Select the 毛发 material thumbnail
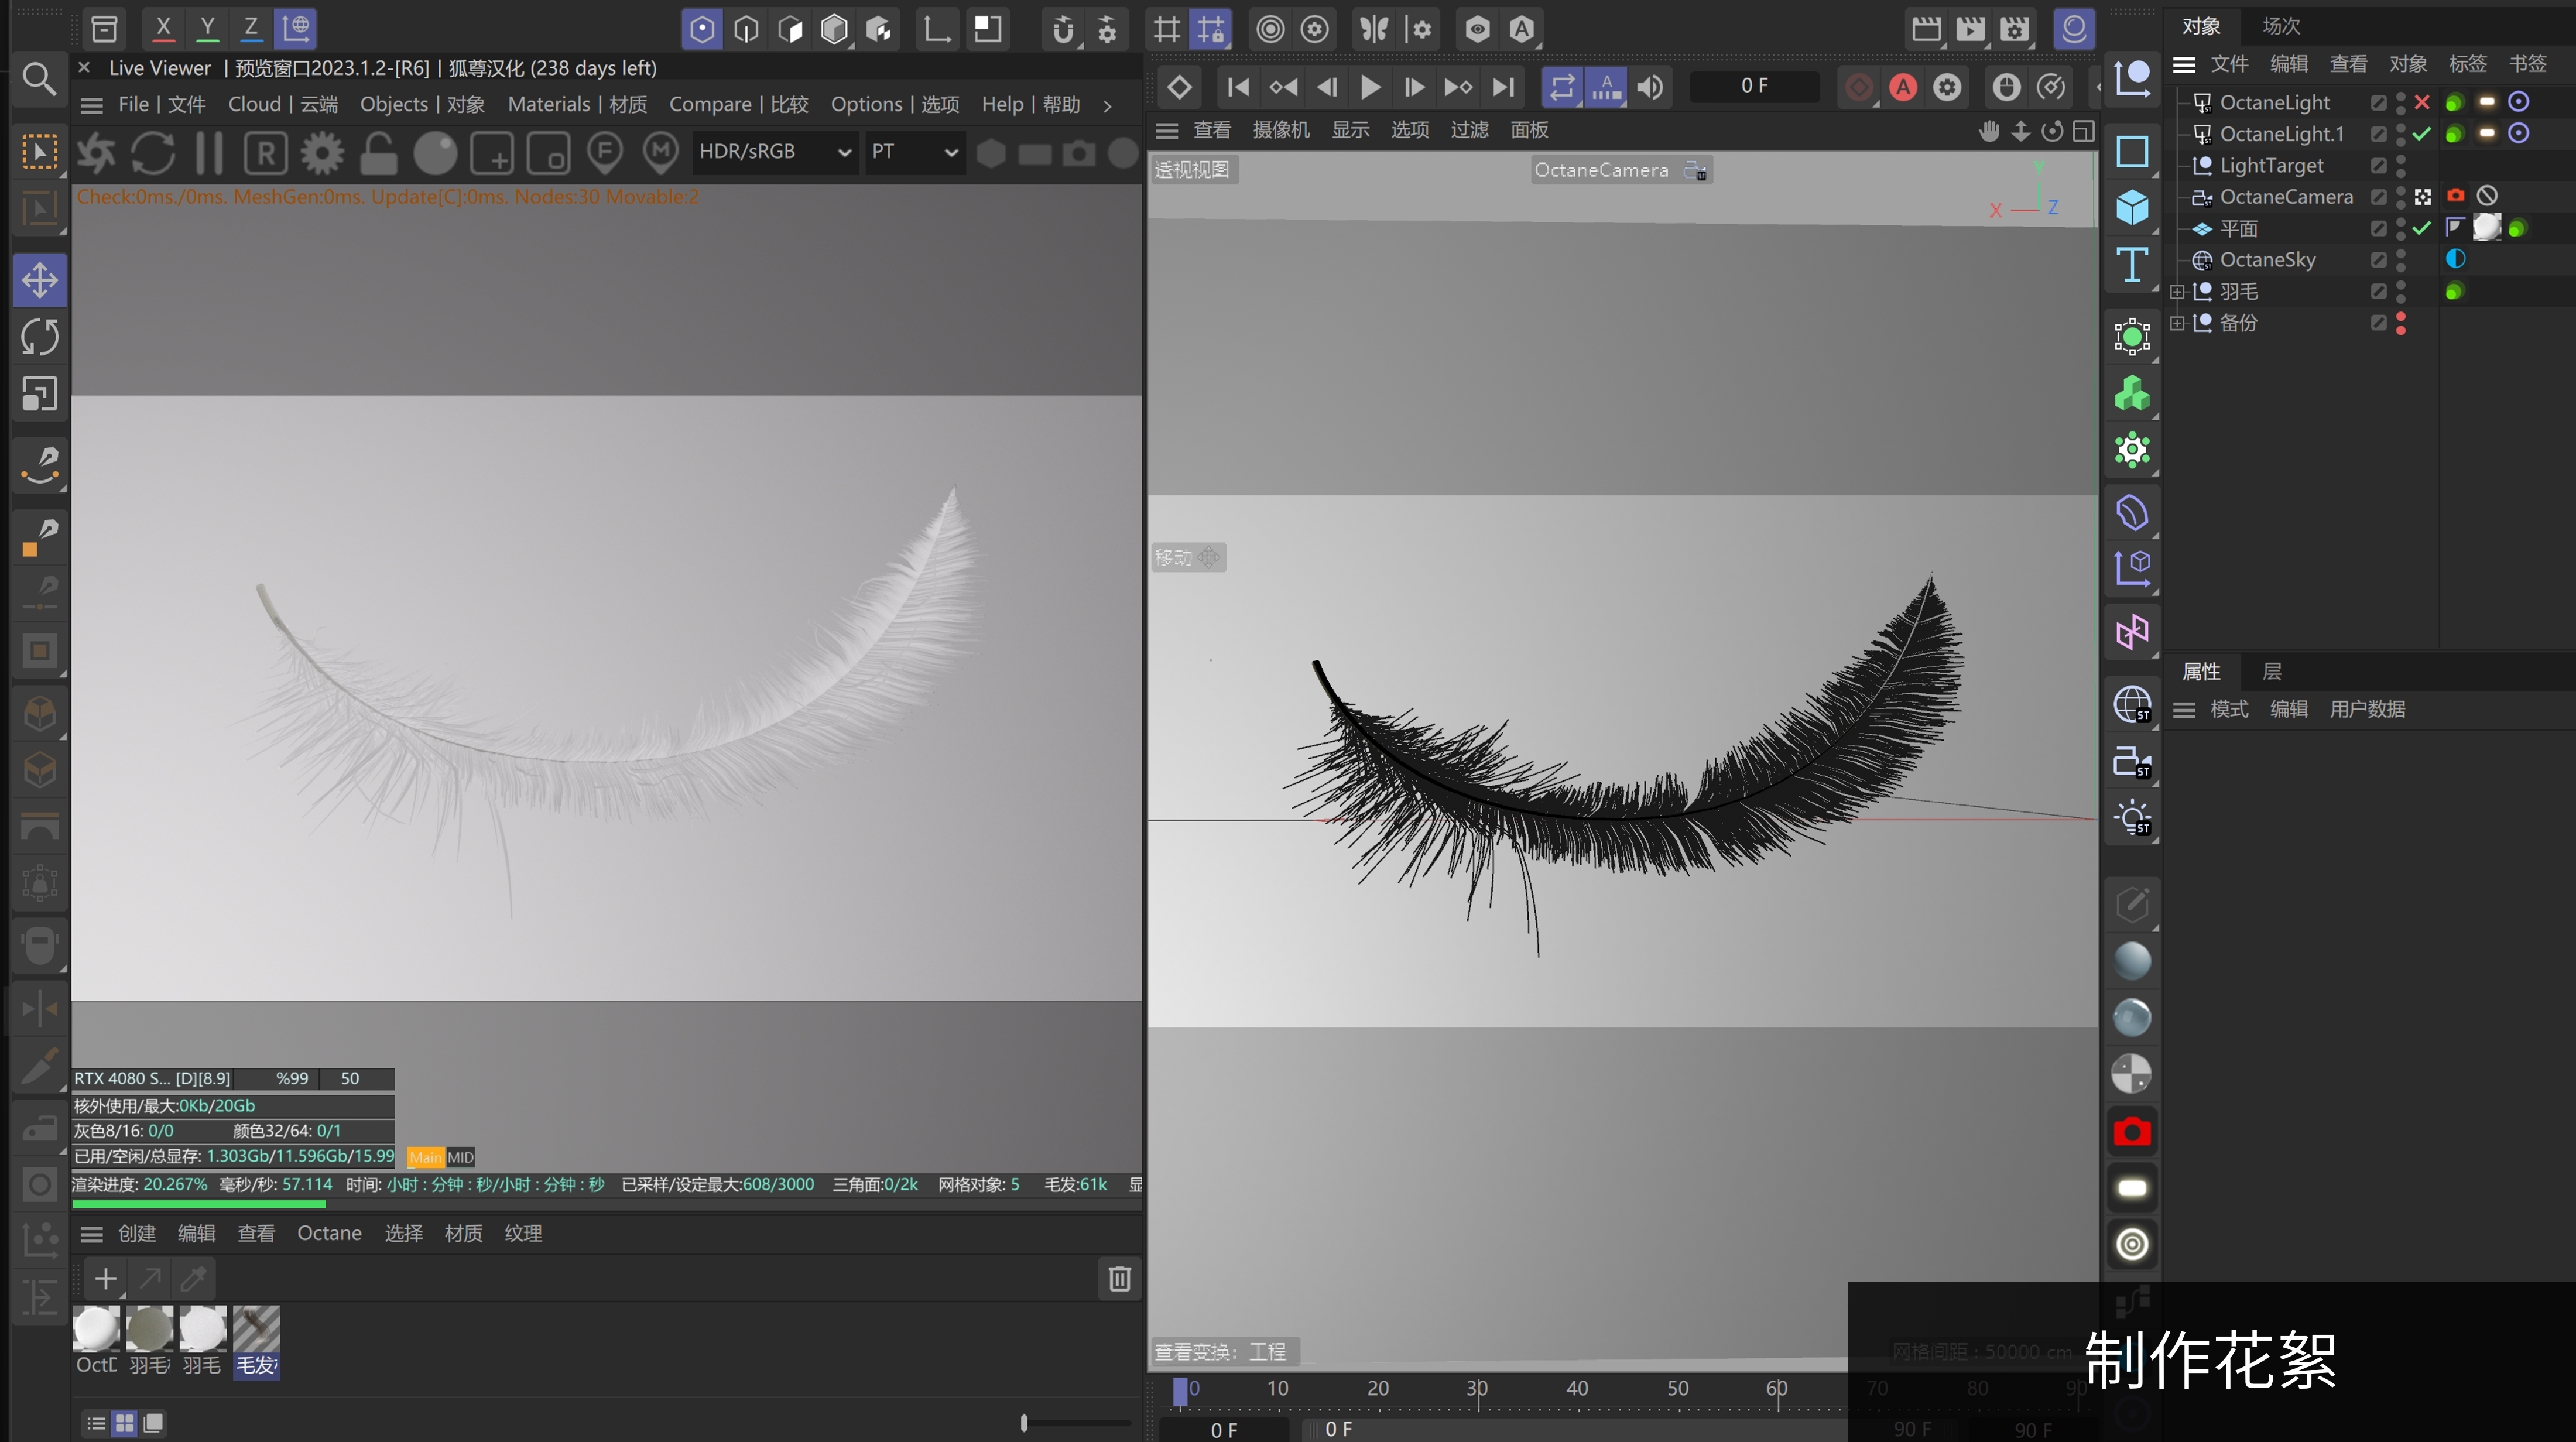Image resolution: width=2576 pixels, height=1442 pixels. coord(256,1342)
